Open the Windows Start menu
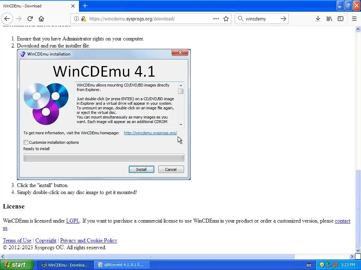 (x=17, y=265)
